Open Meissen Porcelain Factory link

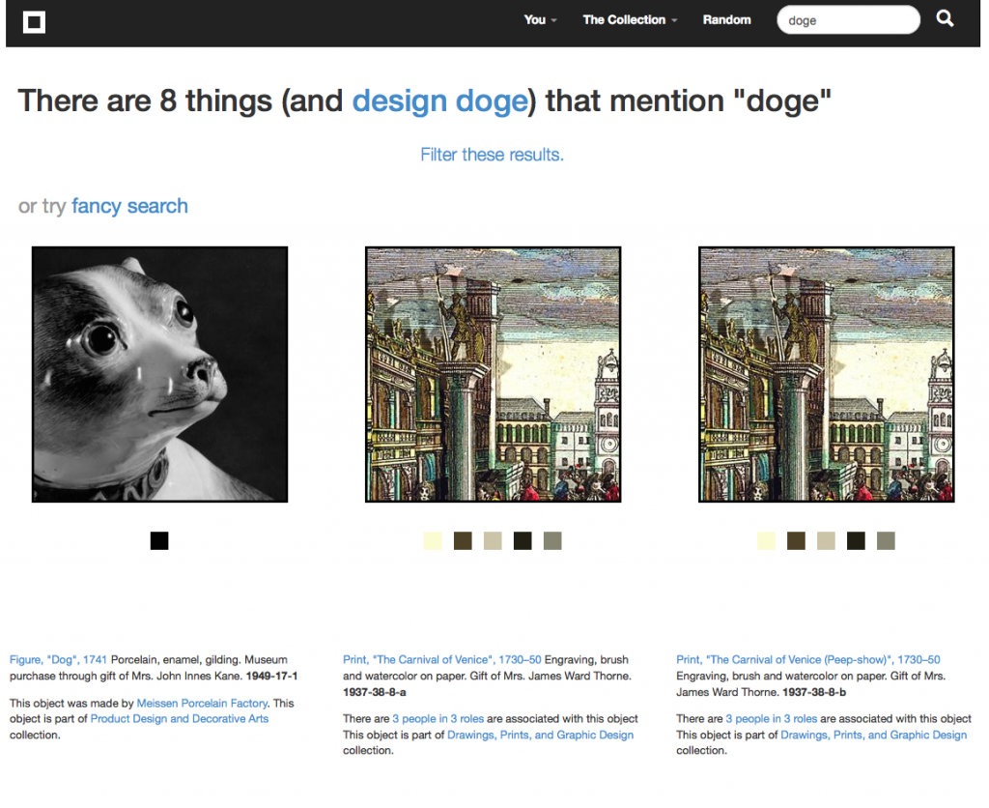point(202,704)
